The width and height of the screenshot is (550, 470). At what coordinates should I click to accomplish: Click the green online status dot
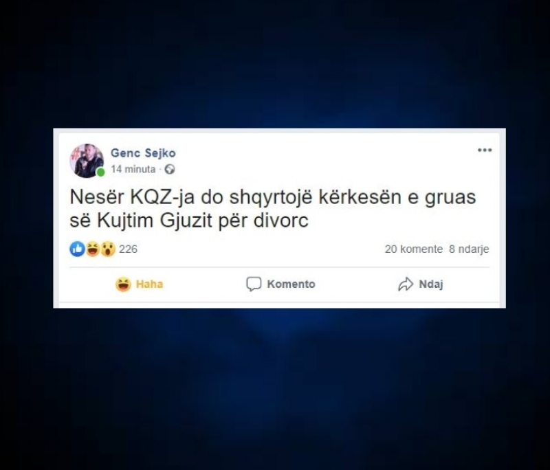pyautogui.click(x=100, y=172)
